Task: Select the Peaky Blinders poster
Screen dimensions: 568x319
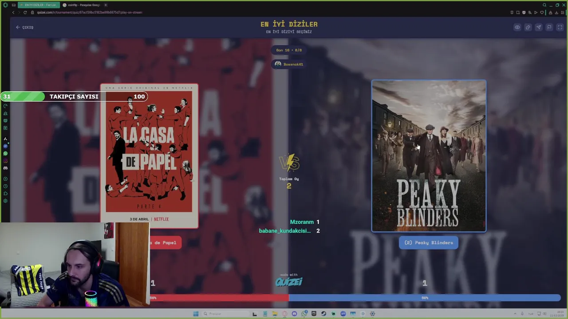Action: [429, 156]
